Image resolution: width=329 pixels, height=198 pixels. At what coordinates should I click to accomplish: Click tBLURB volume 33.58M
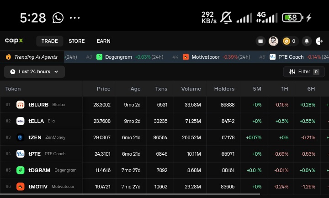pos(193,105)
